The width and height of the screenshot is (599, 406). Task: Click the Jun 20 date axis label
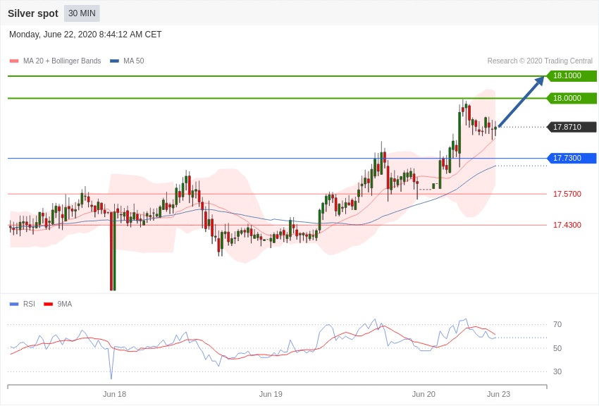coord(424,394)
